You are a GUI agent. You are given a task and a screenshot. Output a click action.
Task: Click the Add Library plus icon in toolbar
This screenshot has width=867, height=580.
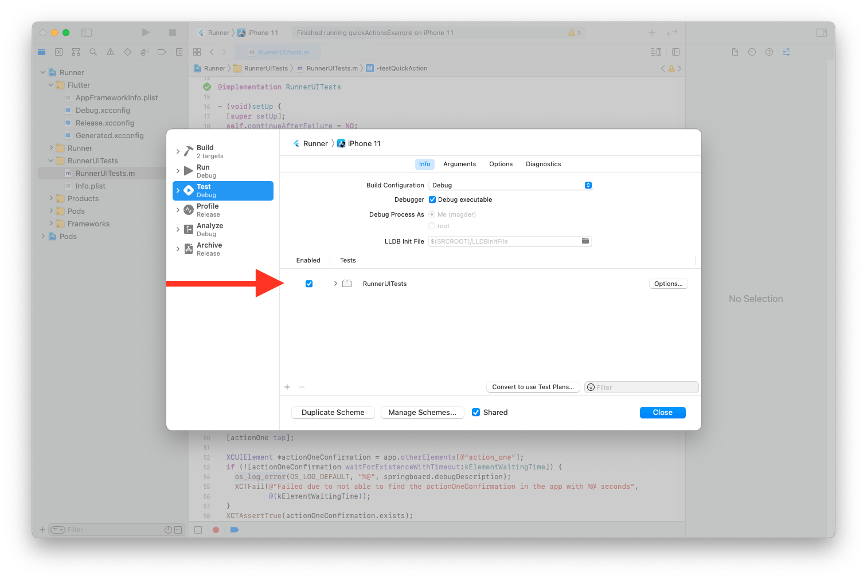652,33
